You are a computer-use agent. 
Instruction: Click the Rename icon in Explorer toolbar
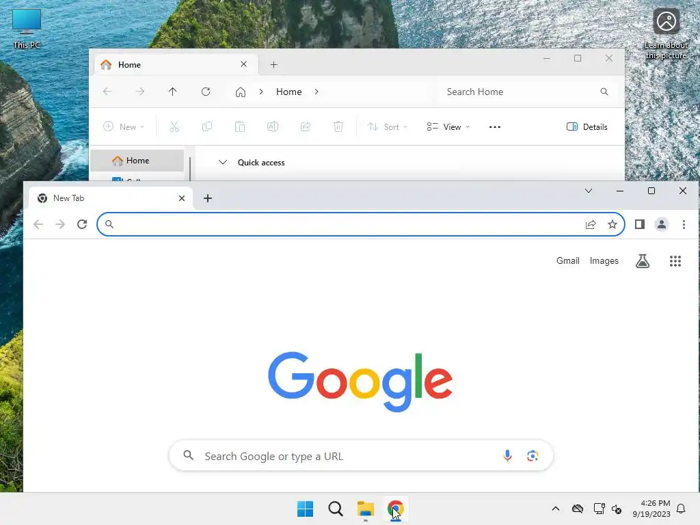coord(273,126)
